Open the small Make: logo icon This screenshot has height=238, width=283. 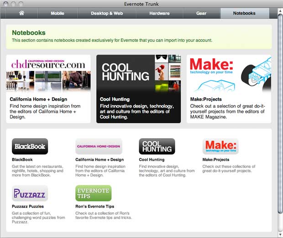[x=220, y=147]
